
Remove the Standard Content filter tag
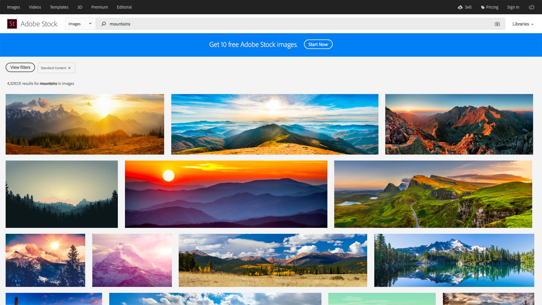tap(69, 68)
